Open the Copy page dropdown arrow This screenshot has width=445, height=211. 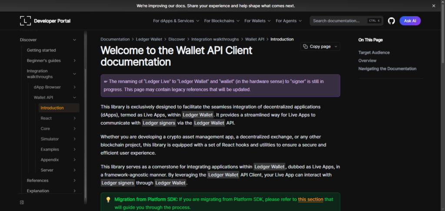pyautogui.click(x=336, y=47)
